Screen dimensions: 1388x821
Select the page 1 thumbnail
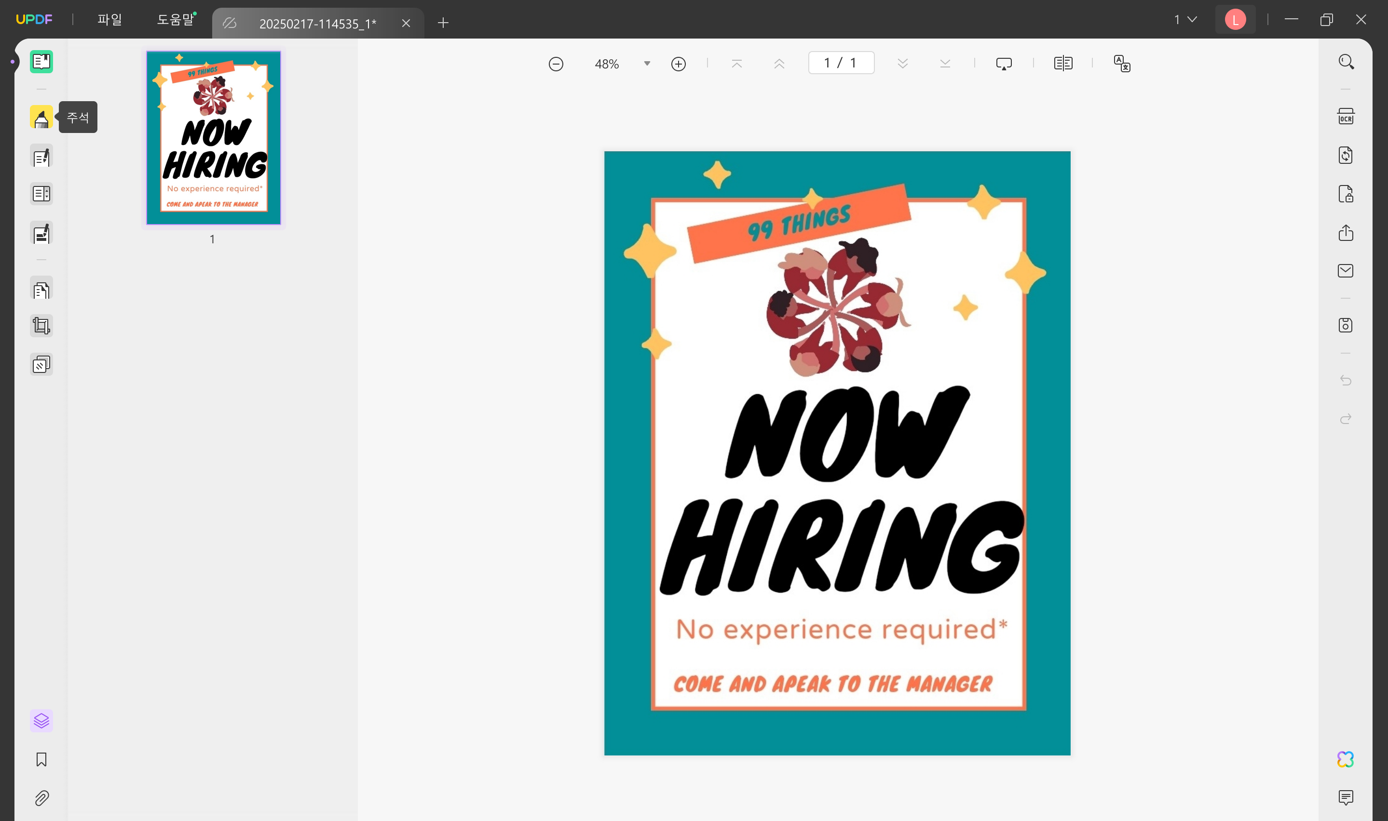(214, 138)
